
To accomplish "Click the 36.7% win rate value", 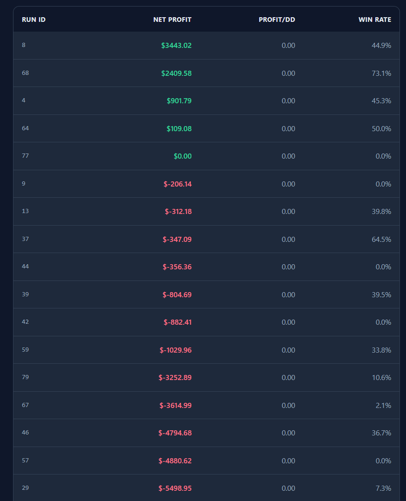I will tap(381, 433).
